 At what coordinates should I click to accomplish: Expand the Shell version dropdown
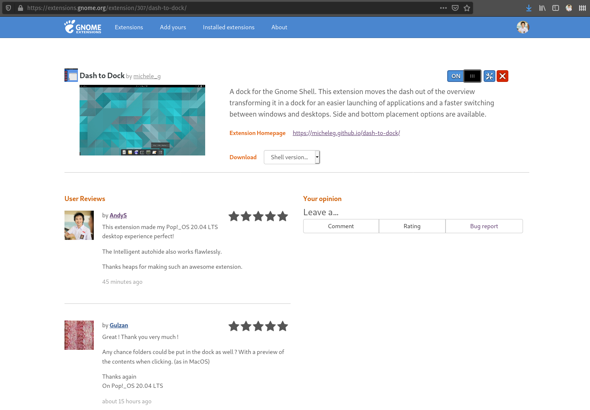(292, 157)
